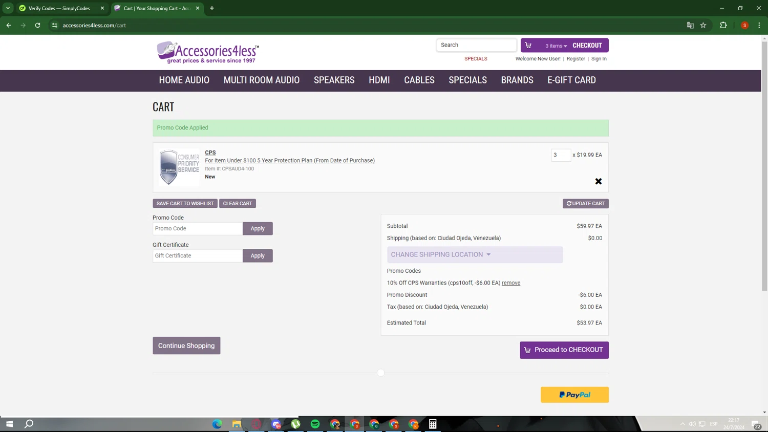Click the shopping cart icon in header

(528, 45)
